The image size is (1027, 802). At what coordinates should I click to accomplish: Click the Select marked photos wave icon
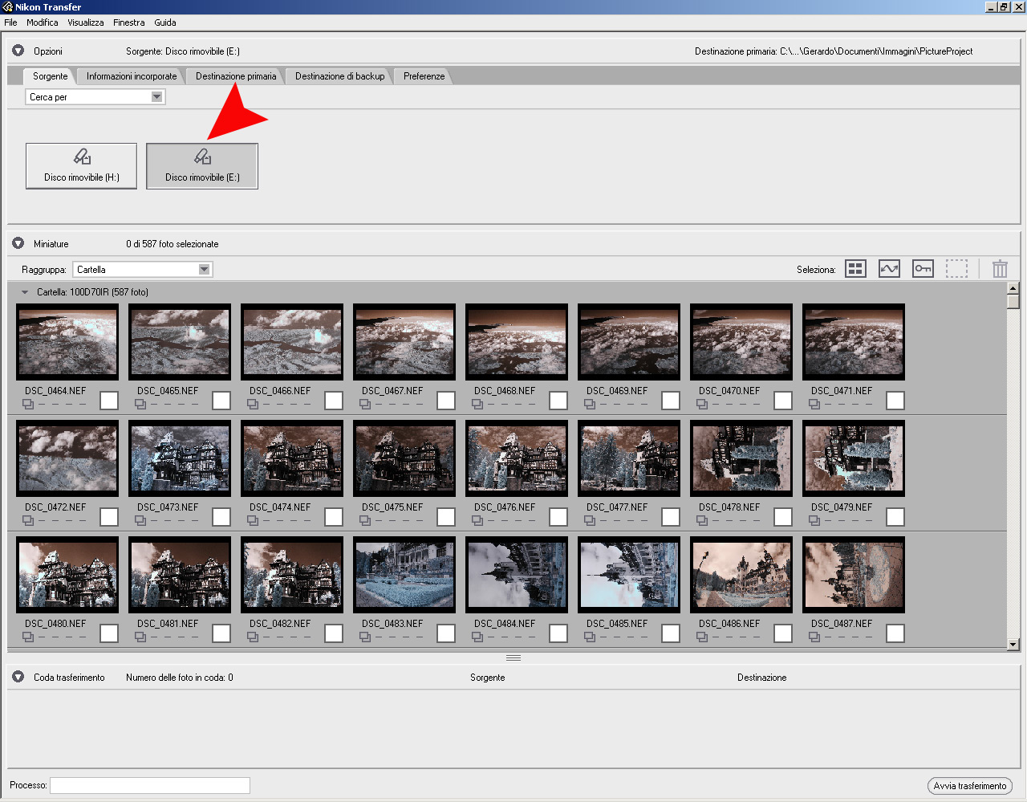point(889,269)
